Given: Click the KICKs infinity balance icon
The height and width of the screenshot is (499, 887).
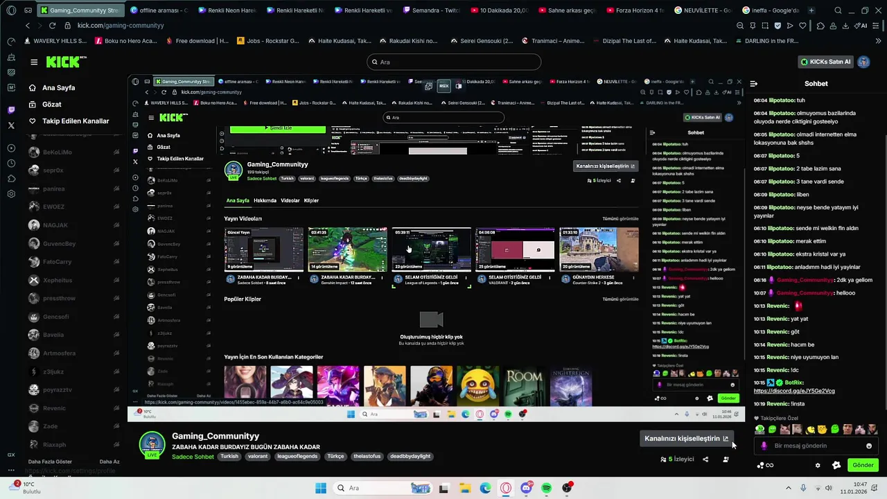Looking at the screenshot, I should pos(765,465).
